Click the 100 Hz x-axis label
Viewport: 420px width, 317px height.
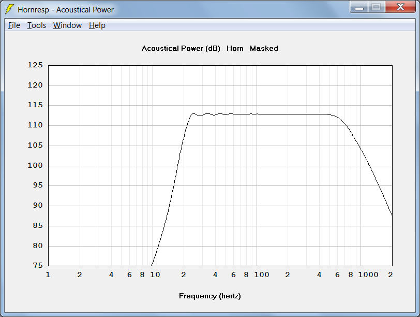261,275
